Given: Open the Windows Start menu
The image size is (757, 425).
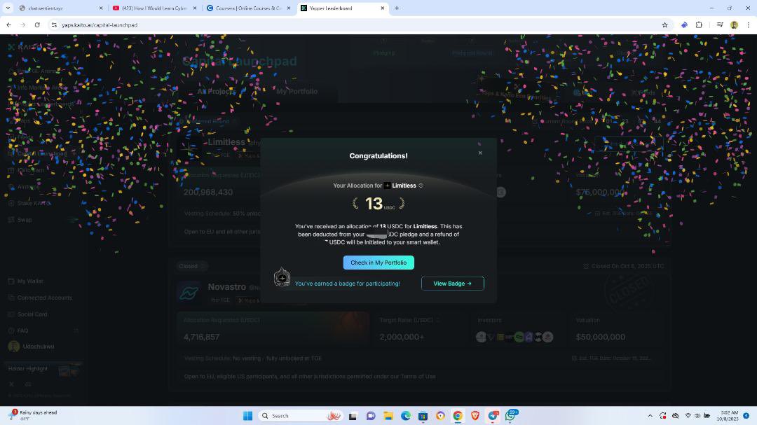Looking at the screenshot, I should point(247,416).
